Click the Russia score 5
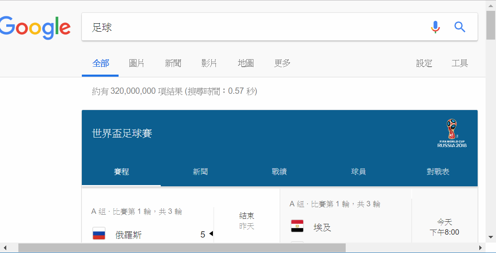The image size is (496, 253). click(x=203, y=235)
